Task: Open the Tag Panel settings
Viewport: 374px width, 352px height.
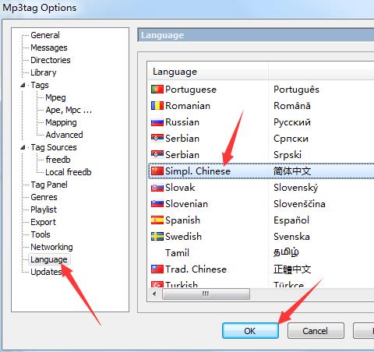Action: (49, 185)
